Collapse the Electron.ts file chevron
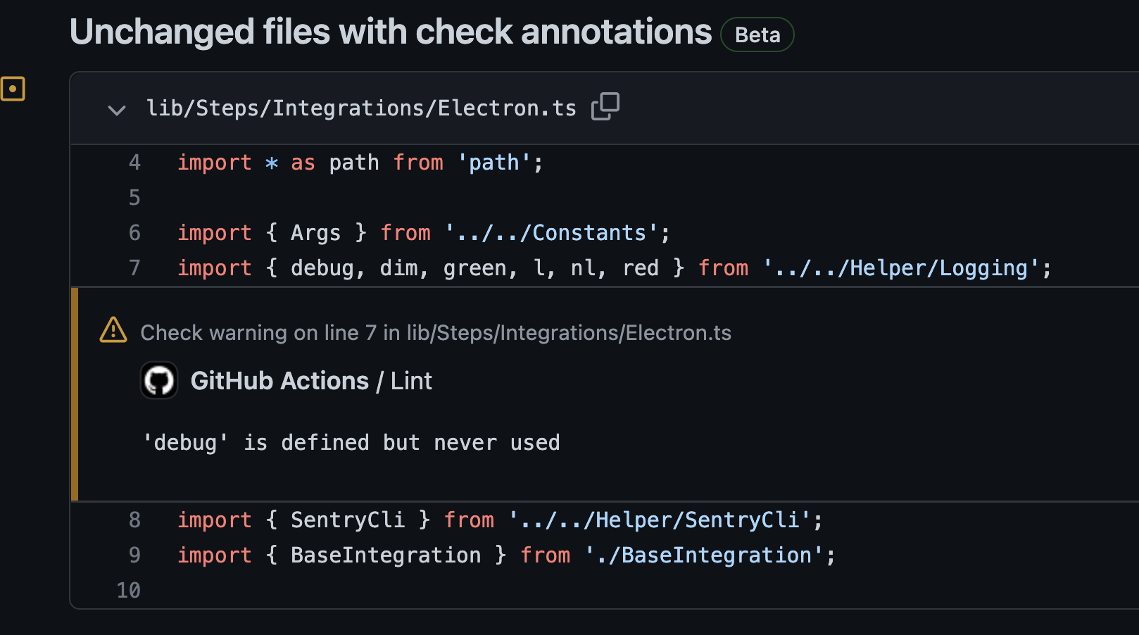This screenshot has width=1139, height=635. click(x=117, y=110)
